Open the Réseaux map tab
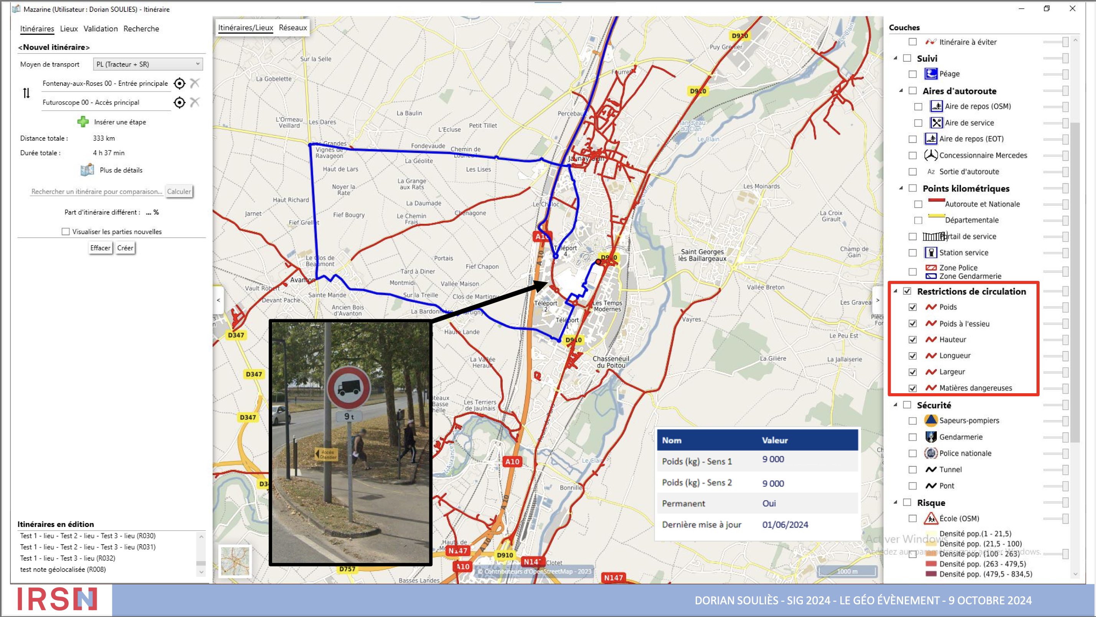This screenshot has width=1096, height=617. 293,28
